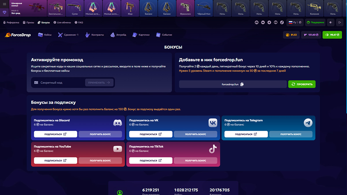Click the YouTube logo on the YouTube card
Viewport: 347px width, 195px height.
click(117, 149)
